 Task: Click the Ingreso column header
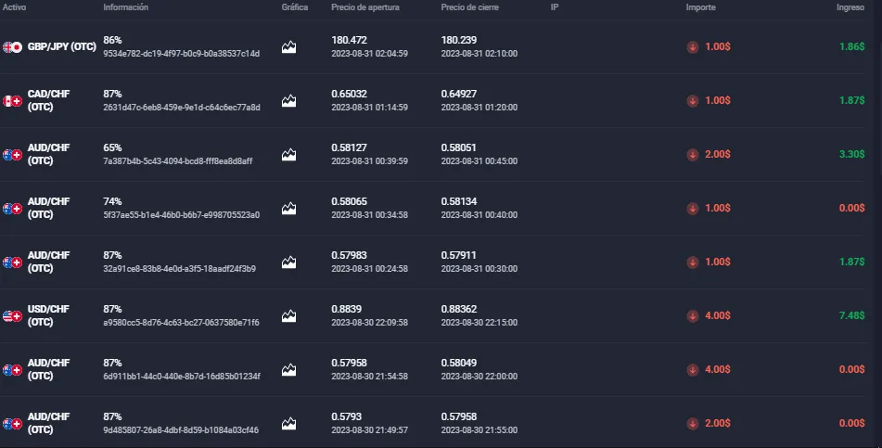(850, 7)
